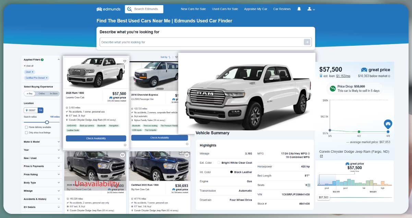The width and height of the screenshot is (412, 218).
Task: Click the location pin icon in the ZIP field
Action: click(27, 110)
